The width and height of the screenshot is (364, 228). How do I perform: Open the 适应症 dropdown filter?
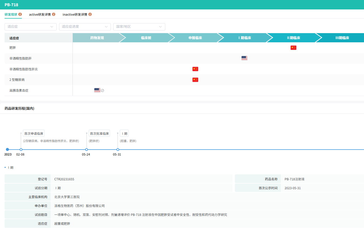(30, 27)
